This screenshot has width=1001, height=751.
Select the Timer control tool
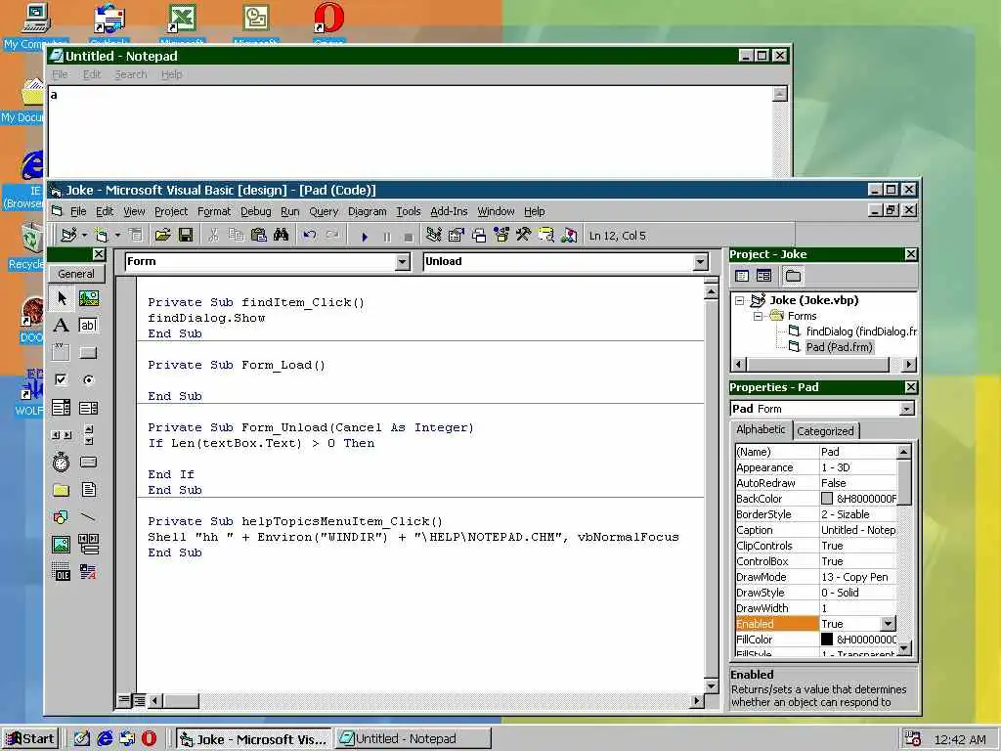(62, 462)
